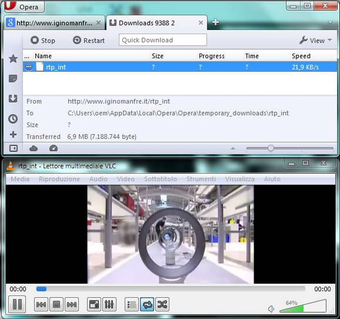The width and height of the screenshot is (340, 319).
Task: Restart the selected download
Action: click(89, 41)
